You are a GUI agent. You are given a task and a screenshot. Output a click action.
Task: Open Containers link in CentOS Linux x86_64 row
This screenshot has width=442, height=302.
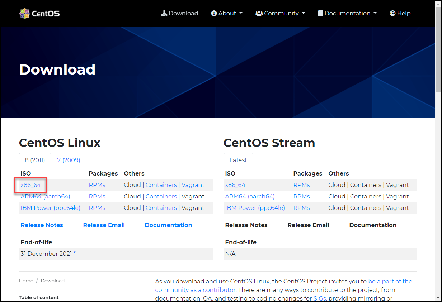coord(161,185)
